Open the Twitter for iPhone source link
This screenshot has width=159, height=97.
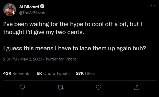pos(61,59)
